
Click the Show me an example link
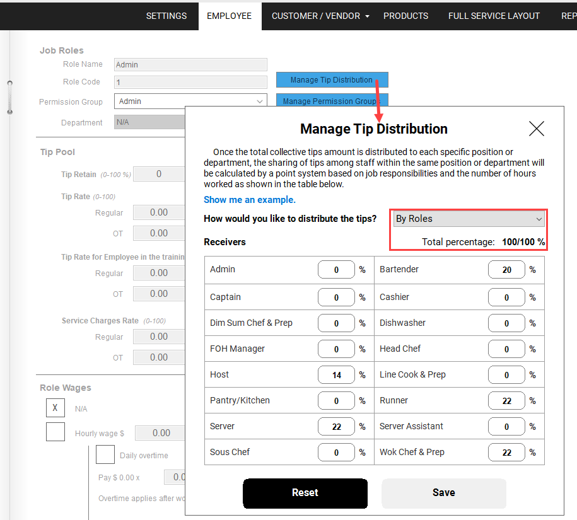[x=250, y=200]
